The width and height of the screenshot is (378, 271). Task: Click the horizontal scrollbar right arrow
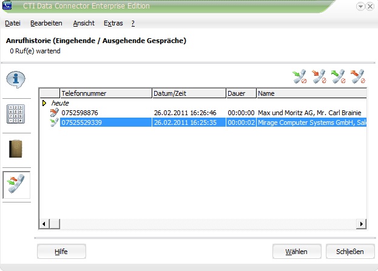click(x=361, y=224)
